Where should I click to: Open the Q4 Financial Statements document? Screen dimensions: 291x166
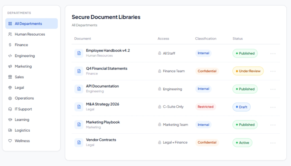(x=106, y=68)
